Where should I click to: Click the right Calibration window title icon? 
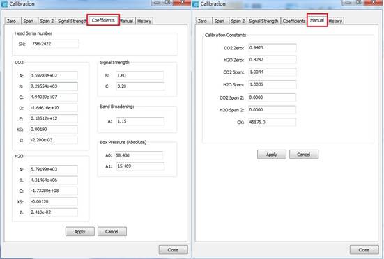195,4
